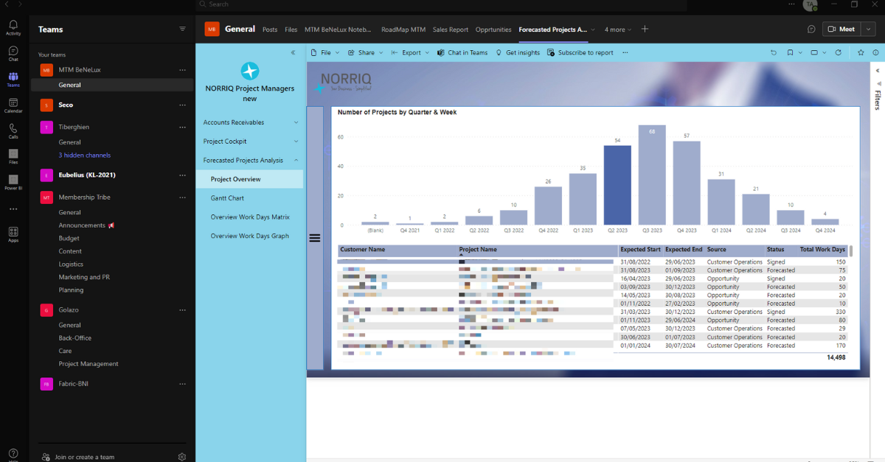Click Chat in Teams button

(462, 53)
